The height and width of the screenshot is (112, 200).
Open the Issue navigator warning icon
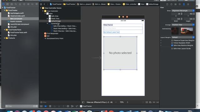click(x=20, y=4)
